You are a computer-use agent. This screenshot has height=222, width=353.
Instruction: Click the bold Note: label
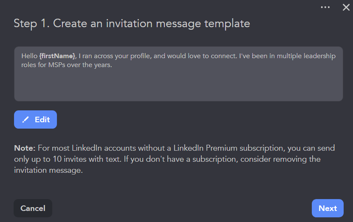pos(25,148)
